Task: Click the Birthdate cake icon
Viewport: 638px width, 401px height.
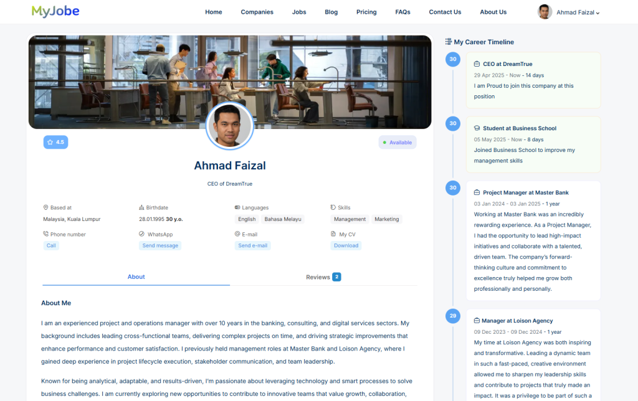Action: (x=141, y=207)
